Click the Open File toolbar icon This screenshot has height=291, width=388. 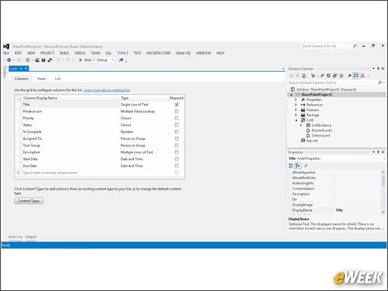pos(37,60)
